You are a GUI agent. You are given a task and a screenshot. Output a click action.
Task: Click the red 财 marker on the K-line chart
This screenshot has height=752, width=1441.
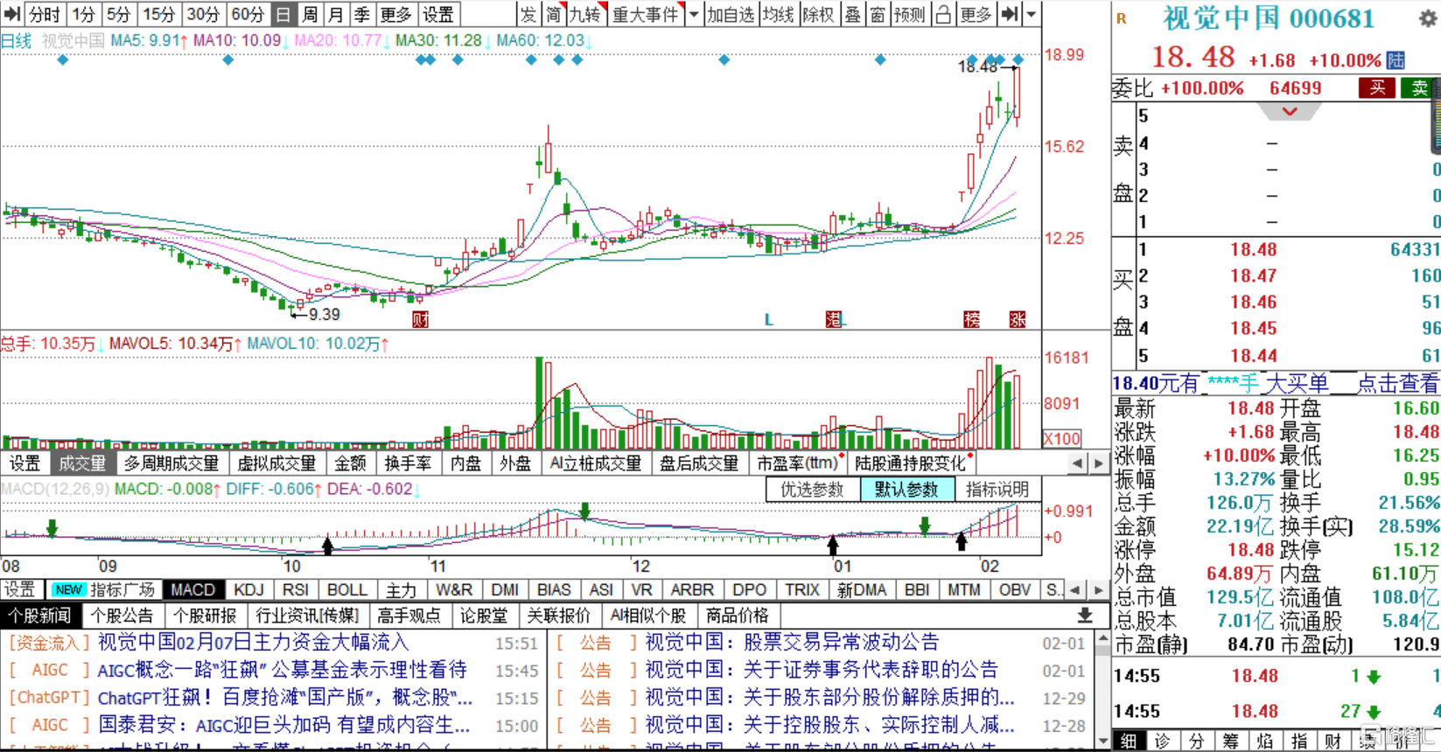click(420, 319)
